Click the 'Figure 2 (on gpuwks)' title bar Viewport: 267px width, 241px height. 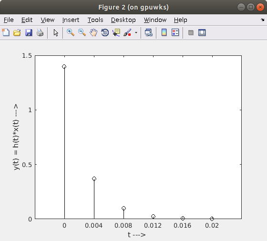click(133, 7)
